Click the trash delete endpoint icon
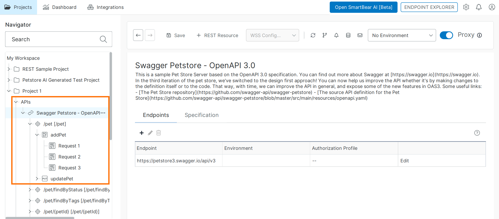Viewport: 499px width, 219px height. pos(159,133)
